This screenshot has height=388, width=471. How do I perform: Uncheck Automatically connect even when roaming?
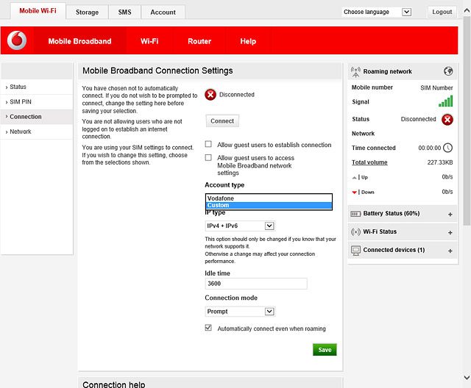(x=208, y=328)
